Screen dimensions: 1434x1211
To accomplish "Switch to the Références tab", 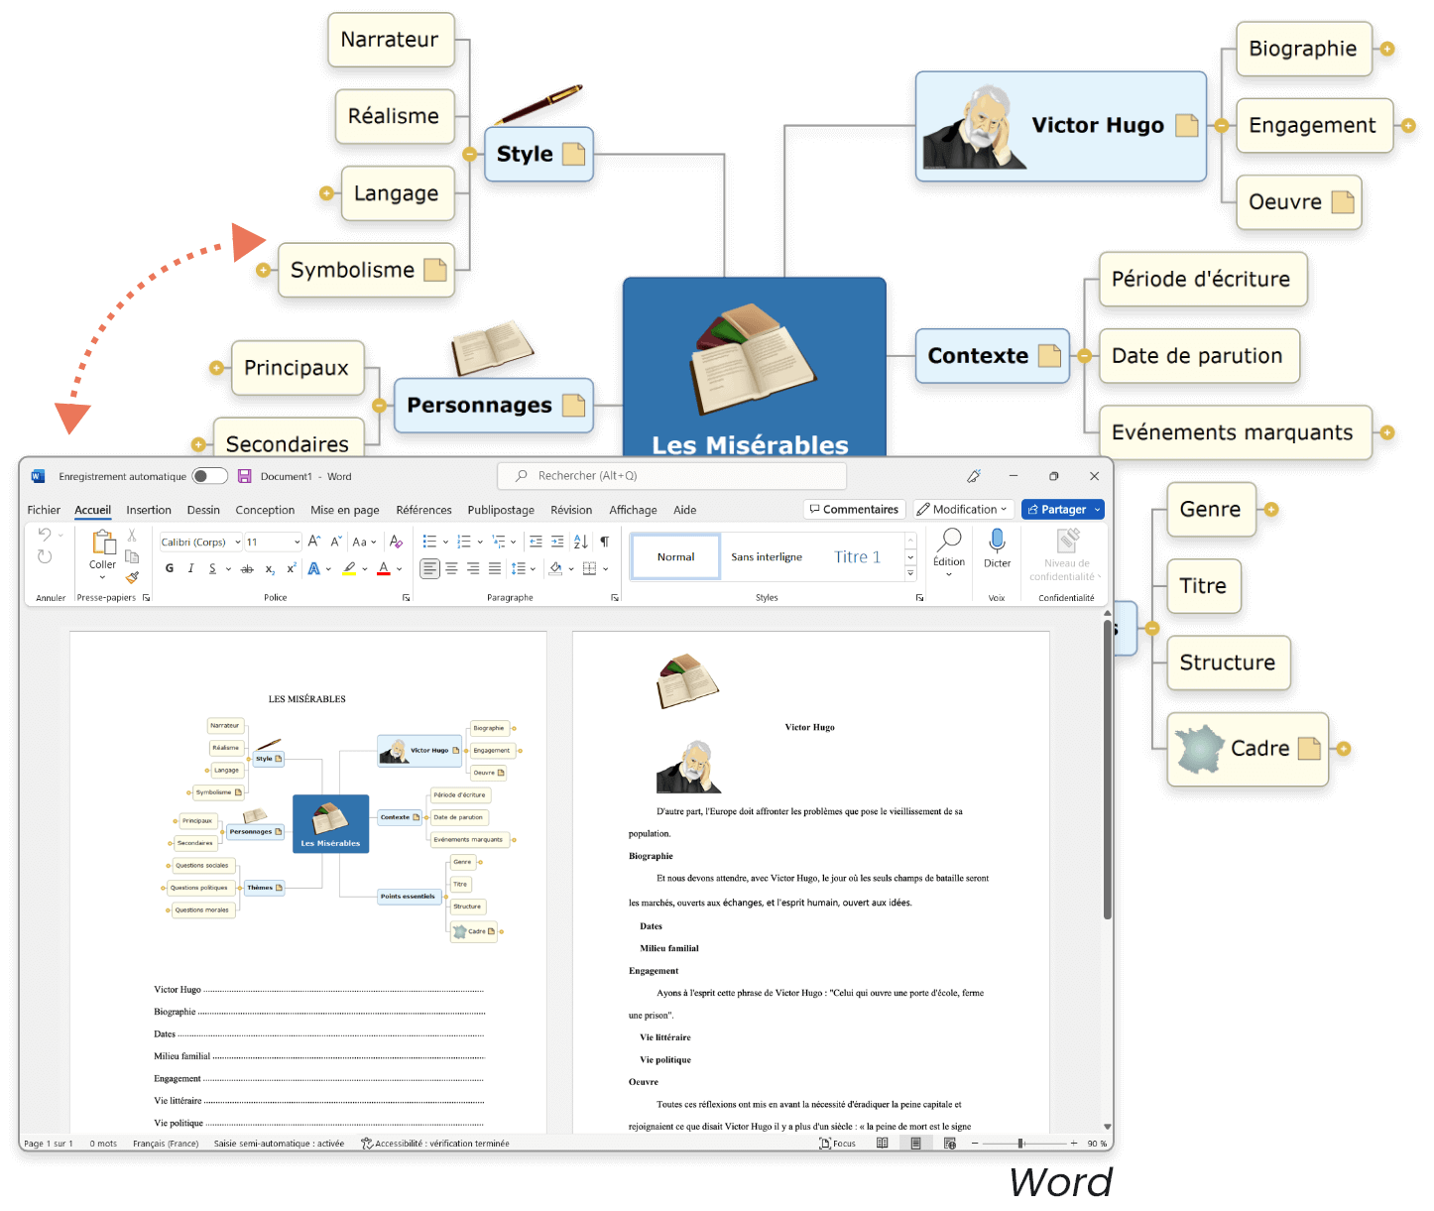I will point(423,510).
